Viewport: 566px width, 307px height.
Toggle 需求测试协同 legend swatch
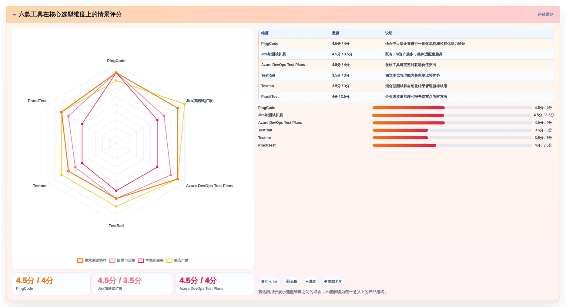[x=80, y=261]
